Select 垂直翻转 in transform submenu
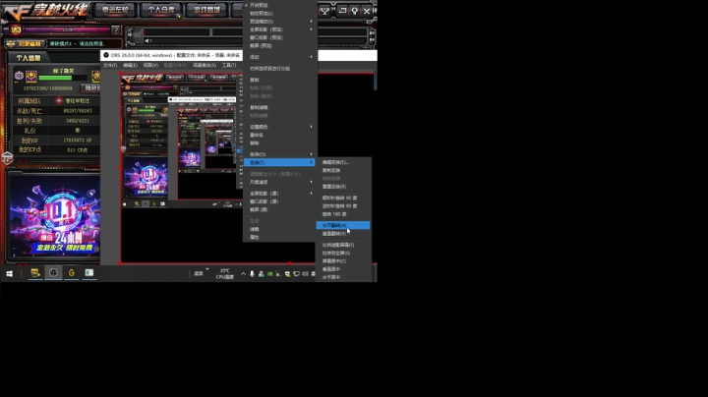Screen dimensions: 708x397 click(x=343, y=234)
